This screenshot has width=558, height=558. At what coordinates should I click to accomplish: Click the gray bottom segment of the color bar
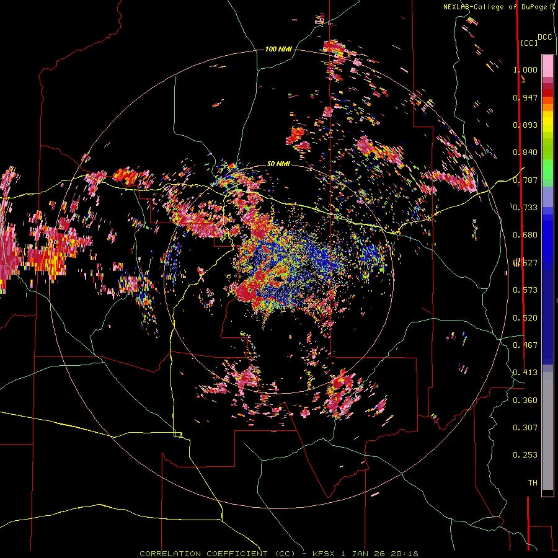pos(547,431)
